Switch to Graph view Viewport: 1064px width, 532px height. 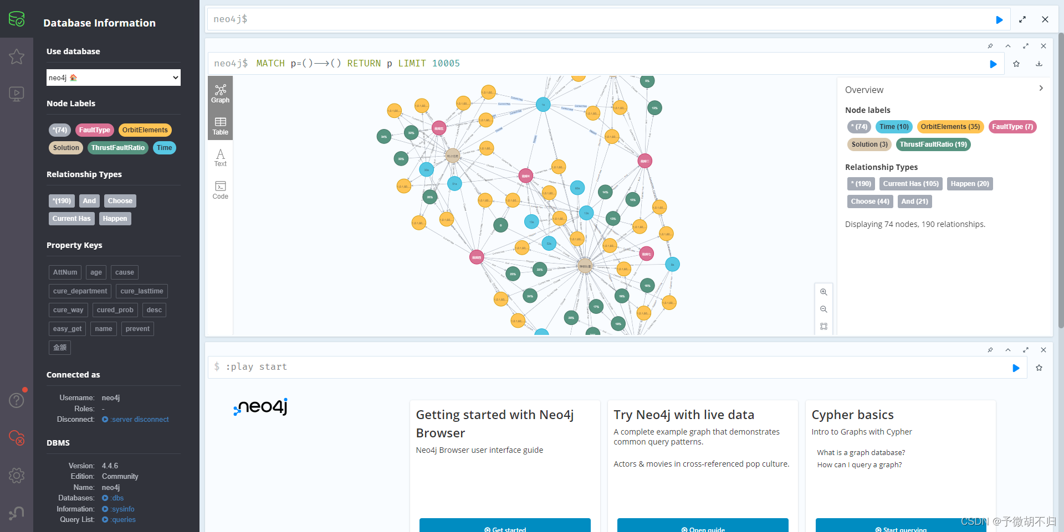tap(220, 93)
